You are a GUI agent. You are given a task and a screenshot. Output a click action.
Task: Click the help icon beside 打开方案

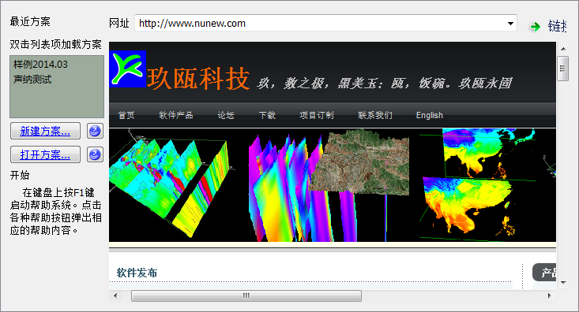tap(95, 154)
